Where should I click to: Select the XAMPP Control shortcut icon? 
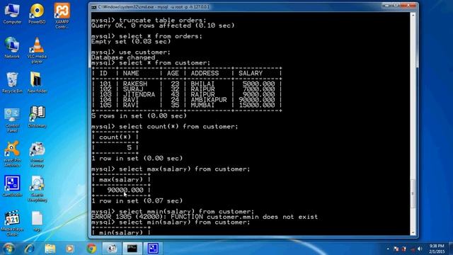coord(62,16)
